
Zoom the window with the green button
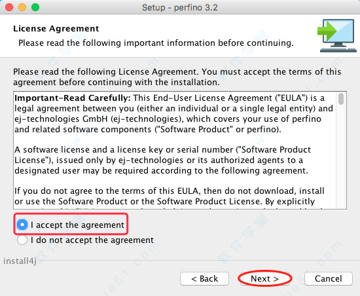(35, 7)
